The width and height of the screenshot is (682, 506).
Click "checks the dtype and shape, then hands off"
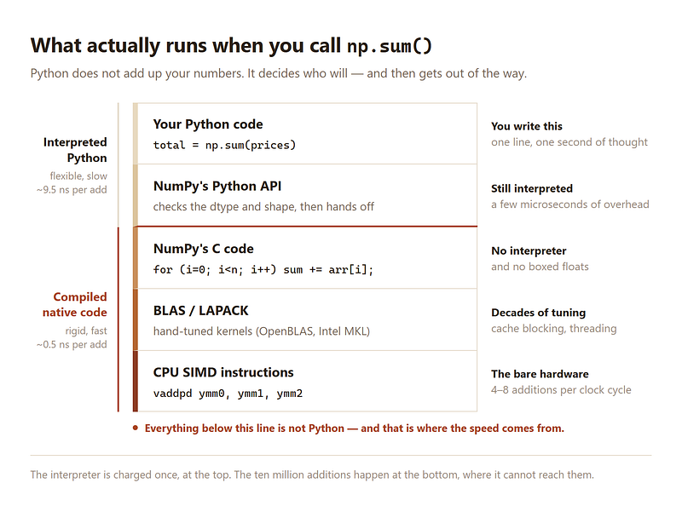coord(263,206)
